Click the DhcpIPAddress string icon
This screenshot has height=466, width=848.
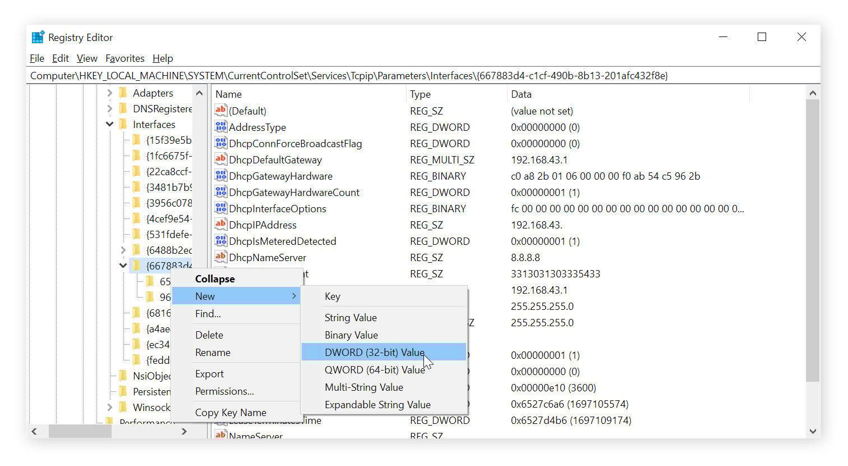point(221,225)
